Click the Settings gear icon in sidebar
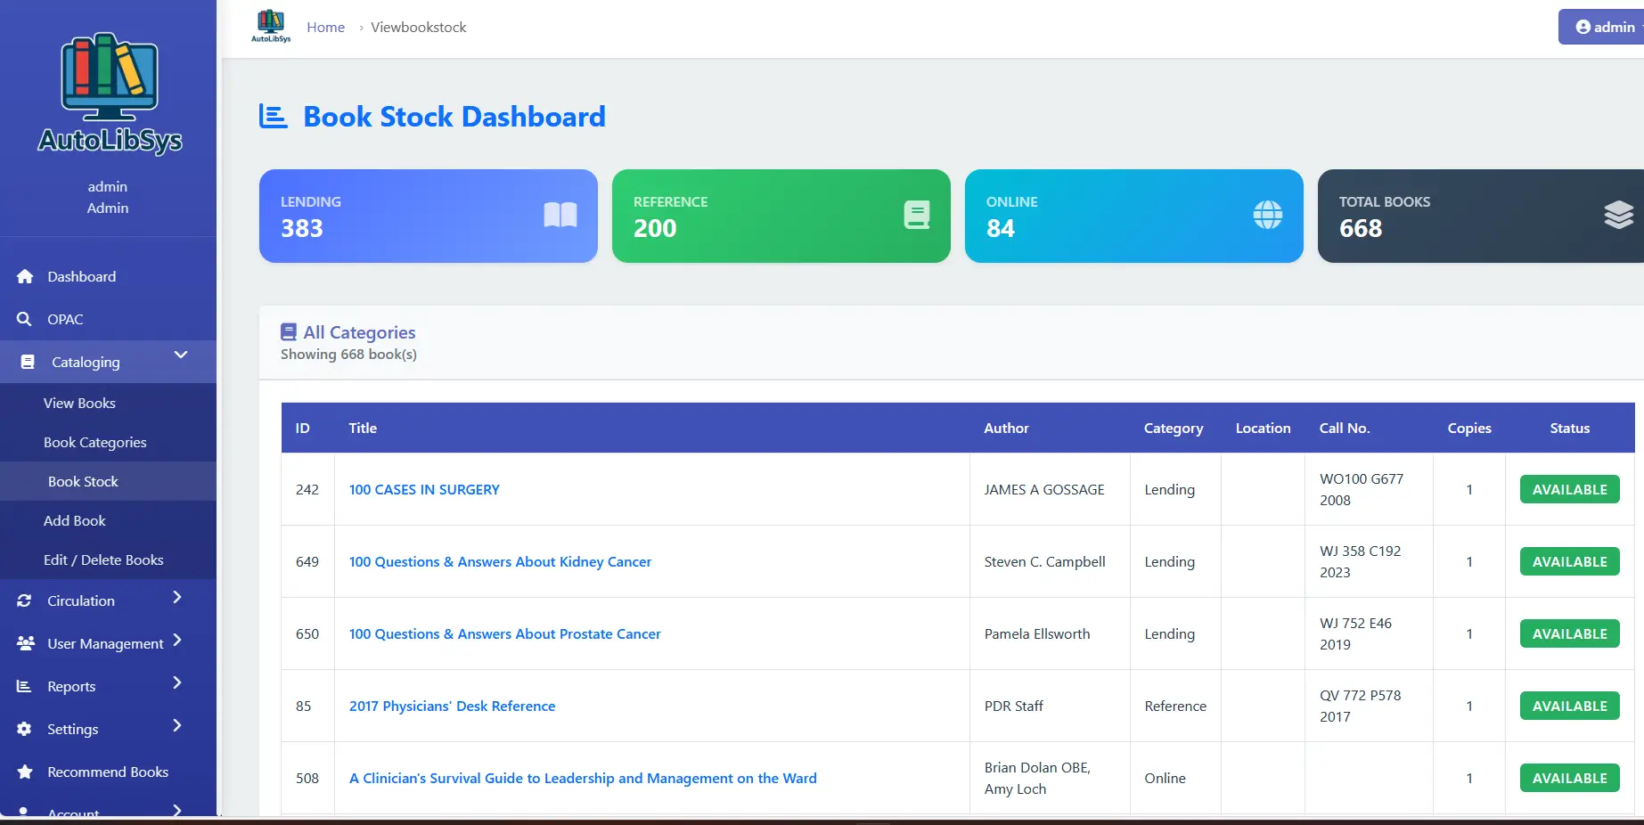 pyautogui.click(x=25, y=729)
